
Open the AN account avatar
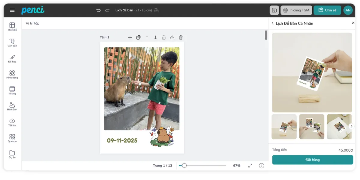click(348, 10)
